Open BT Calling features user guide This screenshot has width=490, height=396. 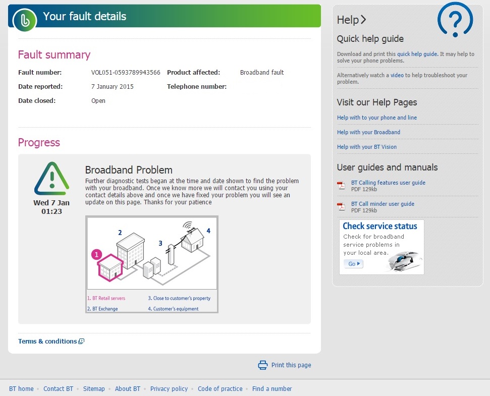(388, 183)
